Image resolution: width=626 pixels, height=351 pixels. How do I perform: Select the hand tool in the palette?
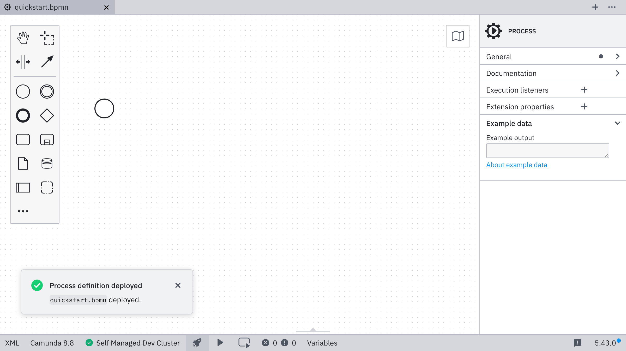click(23, 37)
